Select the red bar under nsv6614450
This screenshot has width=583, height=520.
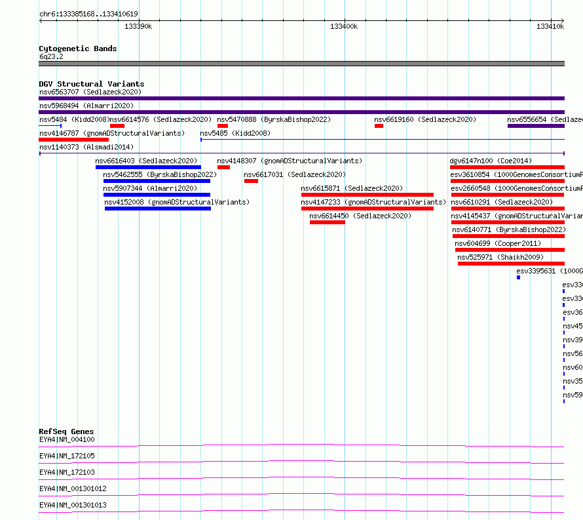click(x=328, y=222)
